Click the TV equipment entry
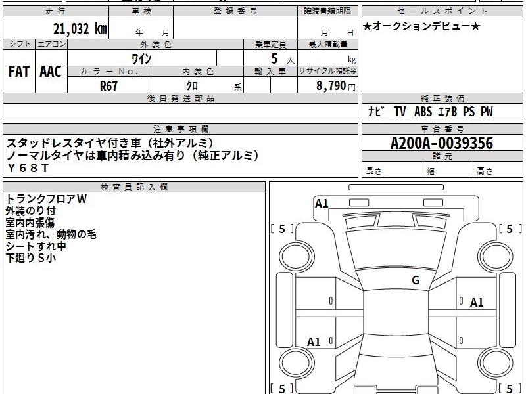This screenshot has height=394, width=526. click(x=400, y=111)
